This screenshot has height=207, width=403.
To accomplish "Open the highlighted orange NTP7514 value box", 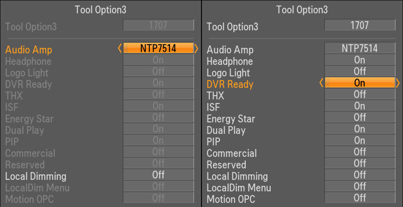I will (x=158, y=48).
